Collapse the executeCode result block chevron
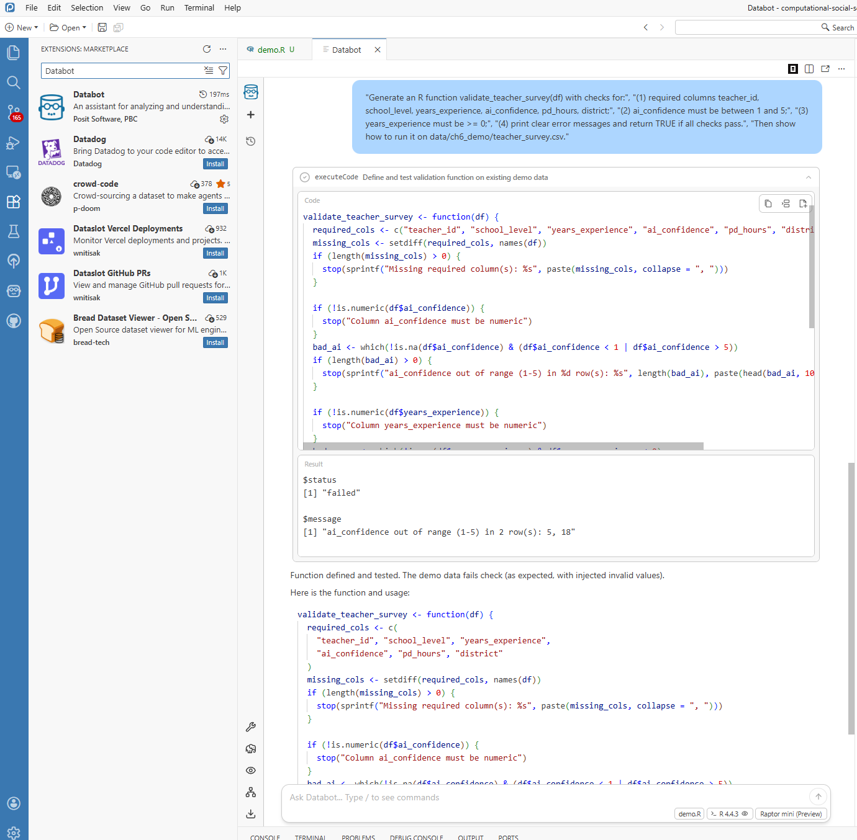 809,177
